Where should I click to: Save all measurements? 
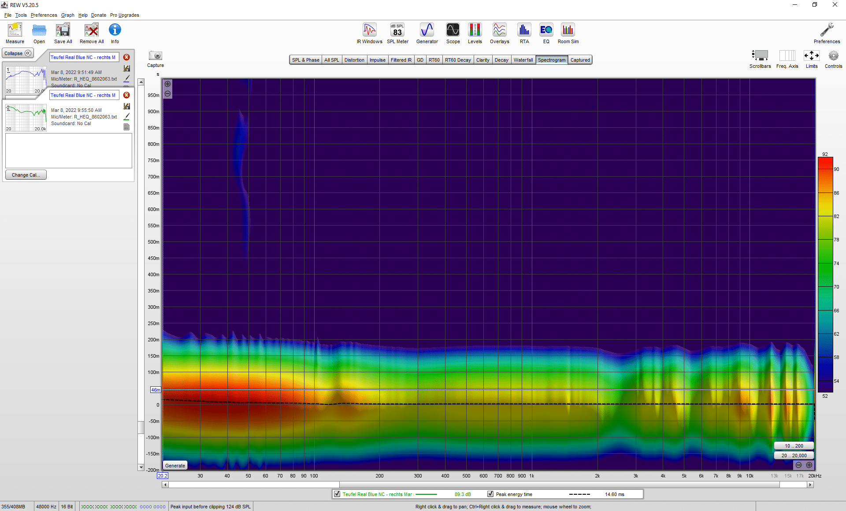63,33
